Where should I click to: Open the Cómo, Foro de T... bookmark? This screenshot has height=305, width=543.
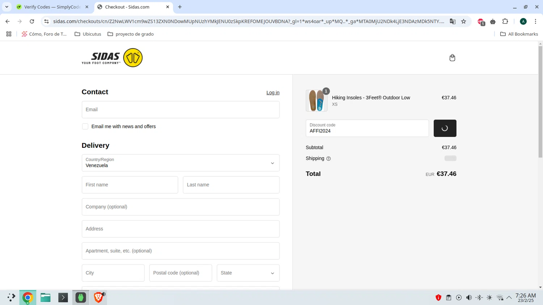pyautogui.click(x=44, y=34)
